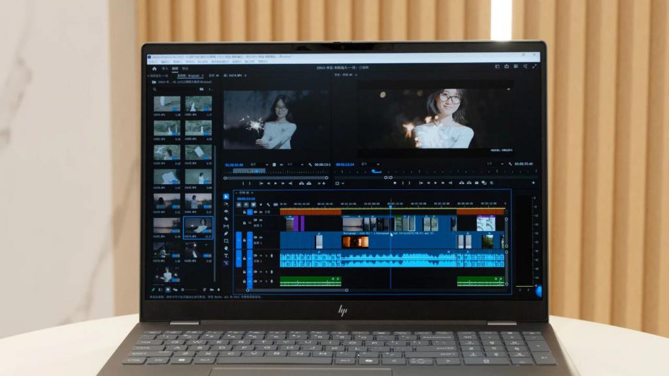Select the GX74.MP4 source panel tab

click(x=235, y=76)
